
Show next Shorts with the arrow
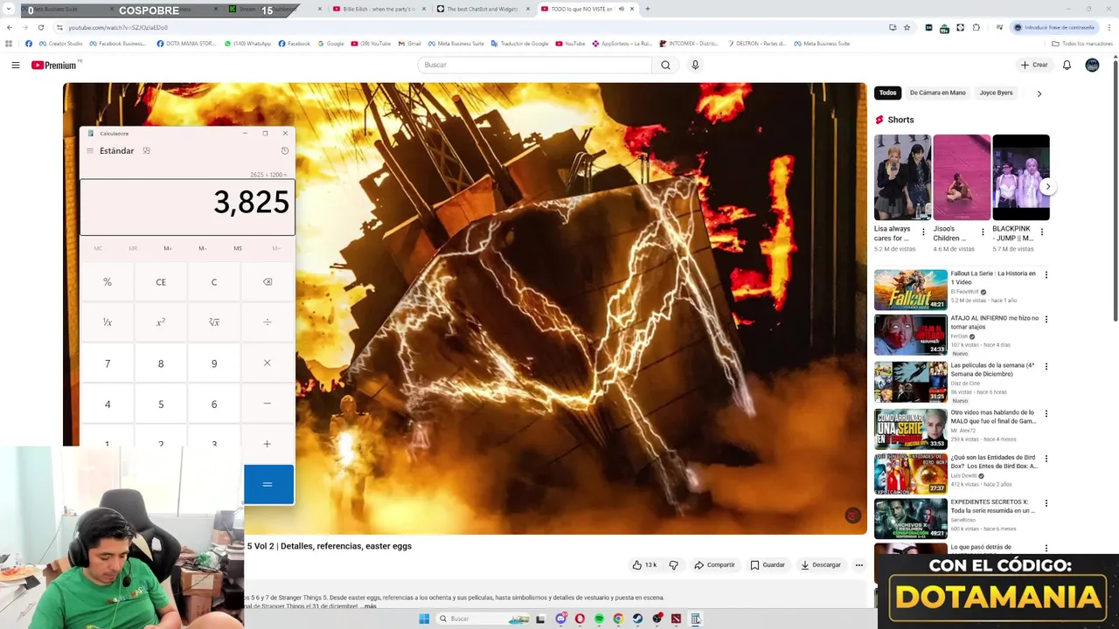coord(1047,186)
